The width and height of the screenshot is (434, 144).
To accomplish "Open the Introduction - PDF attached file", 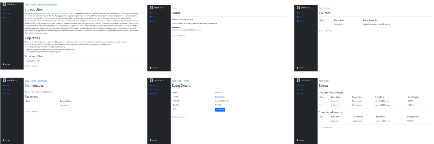I will (x=33, y=61).
